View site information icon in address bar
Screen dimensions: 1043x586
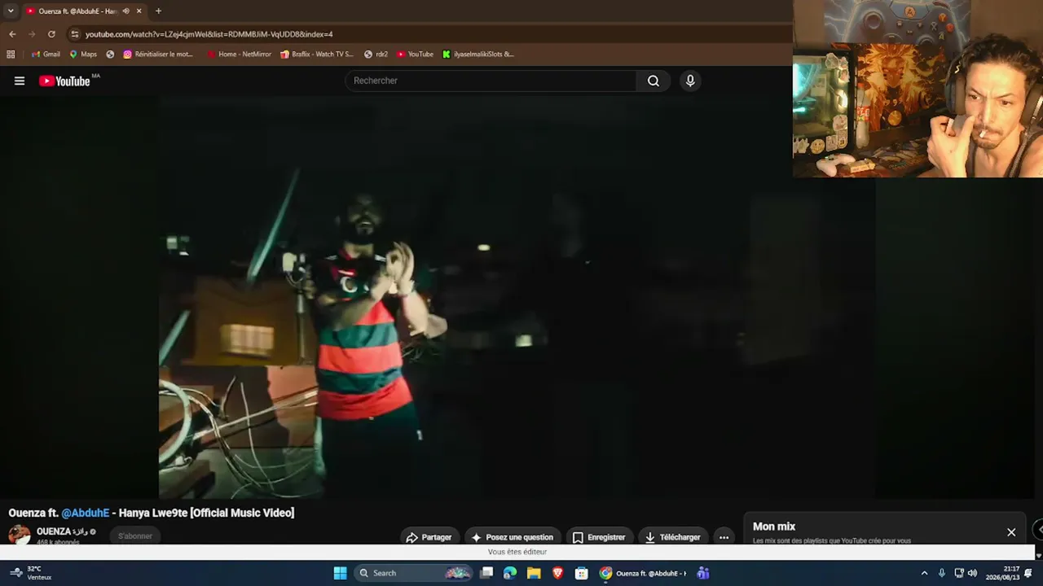click(x=74, y=34)
